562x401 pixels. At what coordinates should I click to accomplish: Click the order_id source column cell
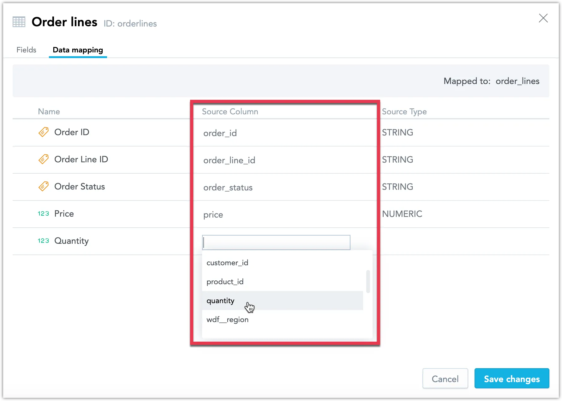pos(220,133)
